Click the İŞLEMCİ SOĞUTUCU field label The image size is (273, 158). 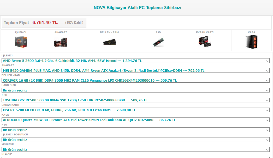(15, 135)
